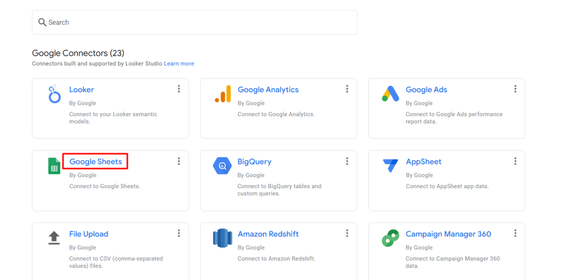The width and height of the screenshot is (563, 280).
Task: Click the Google Analytics bar chart icon
Action: [x=222, y=94]
